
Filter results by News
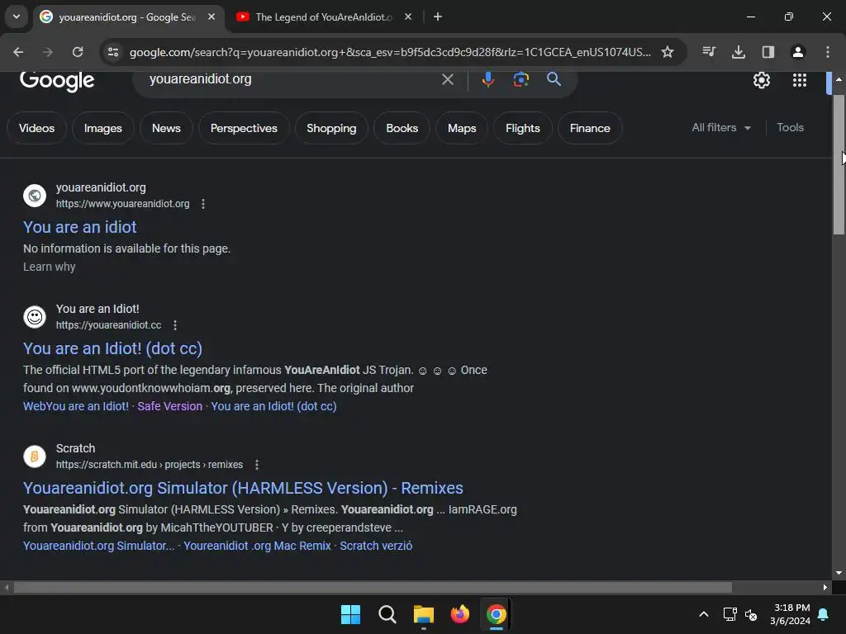(x=166, y=128)
